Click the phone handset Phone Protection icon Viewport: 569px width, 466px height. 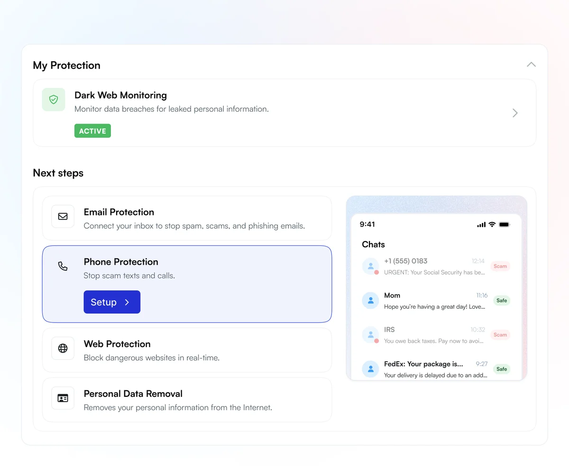[63, 266]
